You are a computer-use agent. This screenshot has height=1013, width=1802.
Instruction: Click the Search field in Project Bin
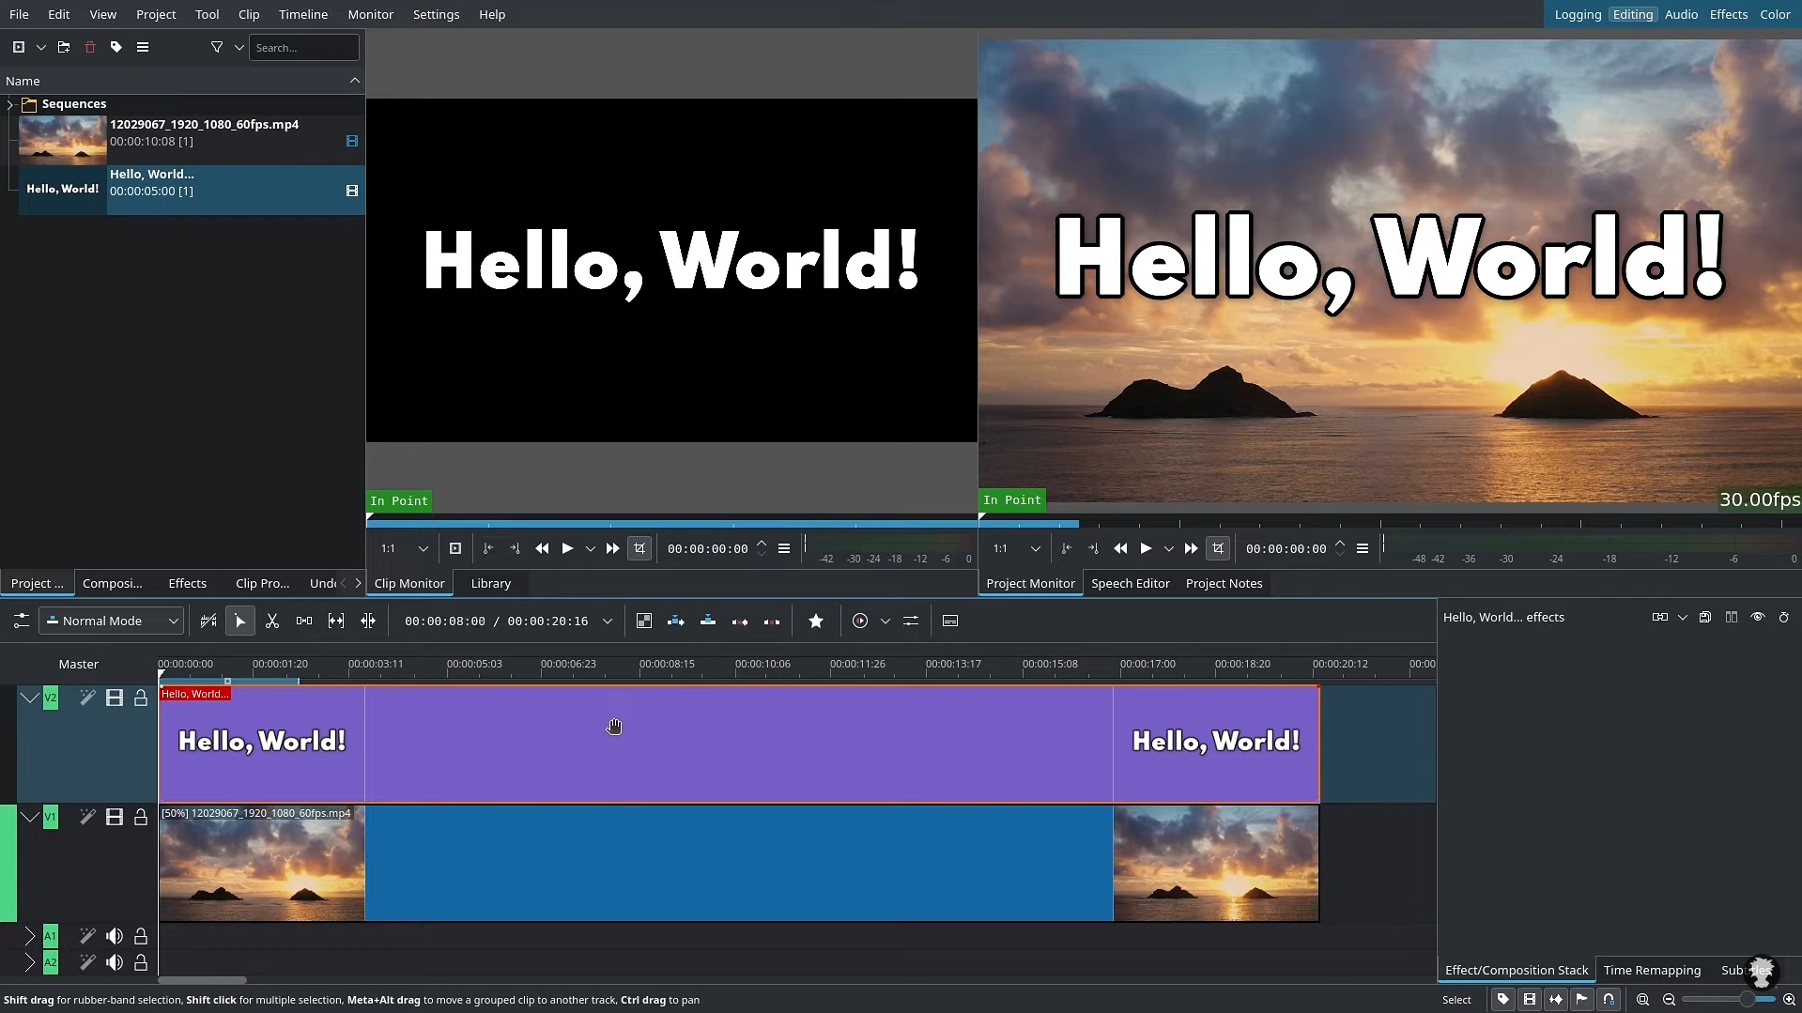point(303,47)
